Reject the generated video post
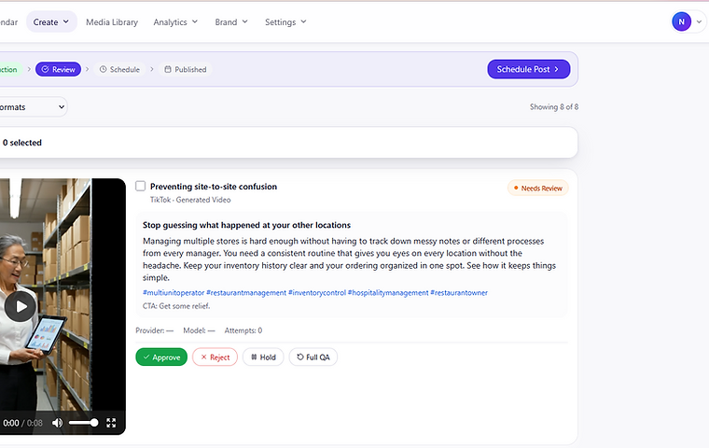The width and height of the screenshot is (709, 448). [x=215, y=357]
